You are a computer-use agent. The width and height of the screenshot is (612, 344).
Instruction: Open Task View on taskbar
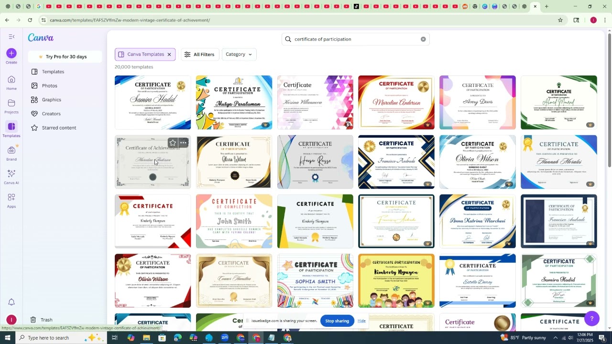115,338
